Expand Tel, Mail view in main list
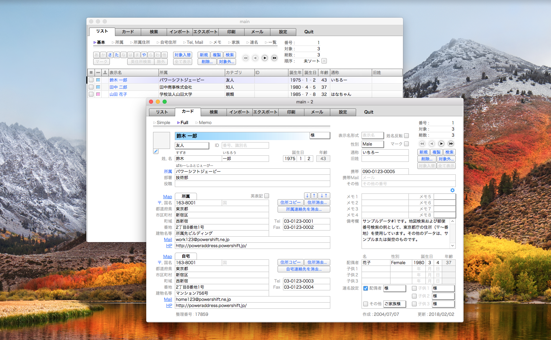Viewport: 551px width, 340px height. (x=193, y=42)
